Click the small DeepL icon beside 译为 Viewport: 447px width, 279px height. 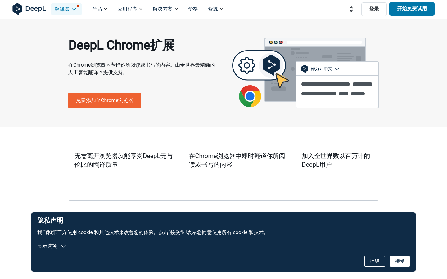click(305, 69)
